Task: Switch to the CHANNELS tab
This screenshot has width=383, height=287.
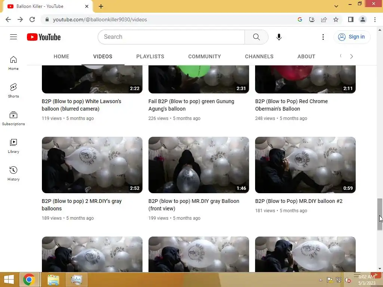Action: pos(259,57)
